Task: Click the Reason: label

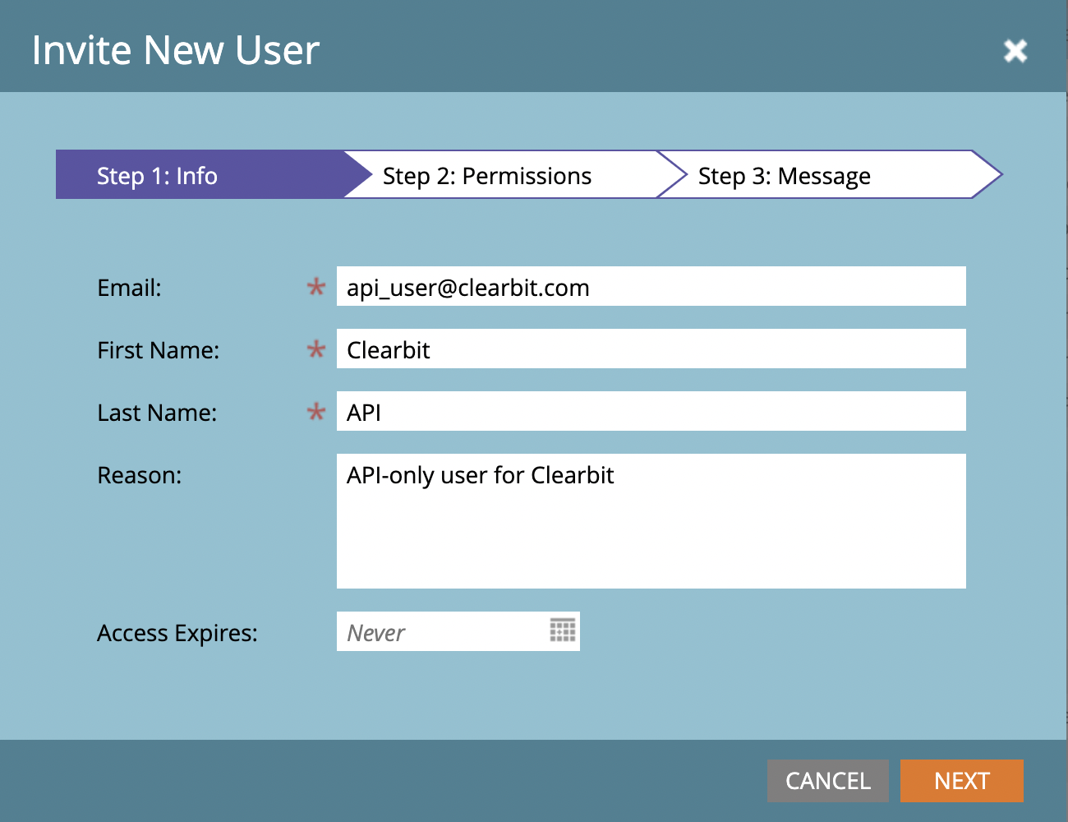Action: pos(140,475)
